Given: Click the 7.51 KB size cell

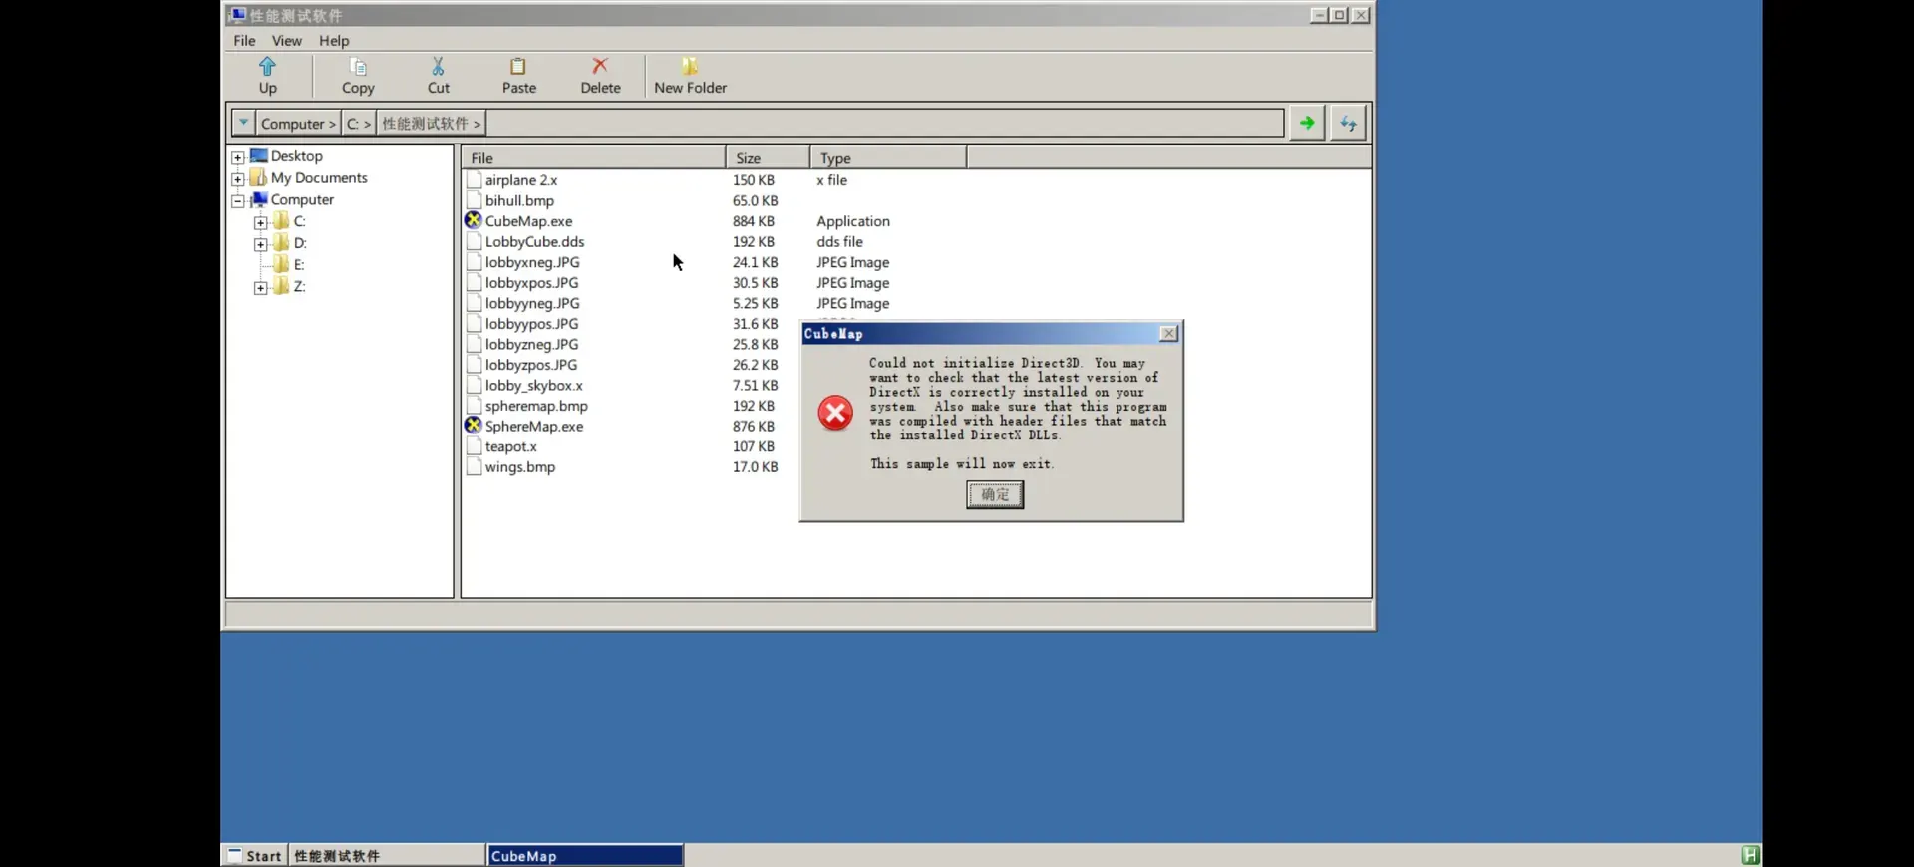Looking at the screenshot, I should 755,385.
